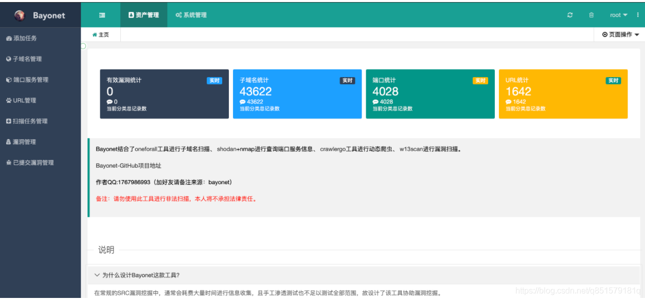Click the vertical three-dots menu icon
Image resolution: width=645 pixels, height=300 pixels.
click(638, 15)
